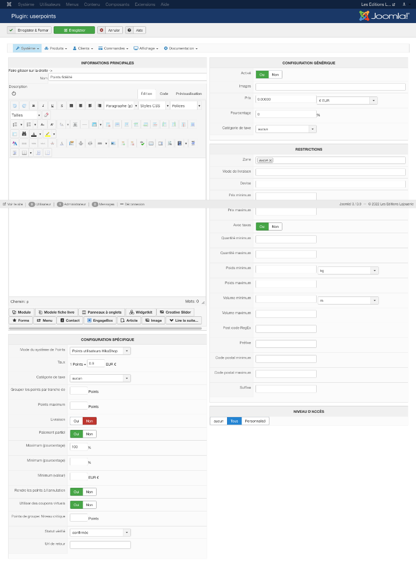Toggle underline formatting in the editor
This screenshot has width=416, height=579.
53,106
